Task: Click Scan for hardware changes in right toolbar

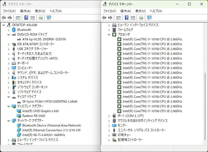Action: click(149, 18)
